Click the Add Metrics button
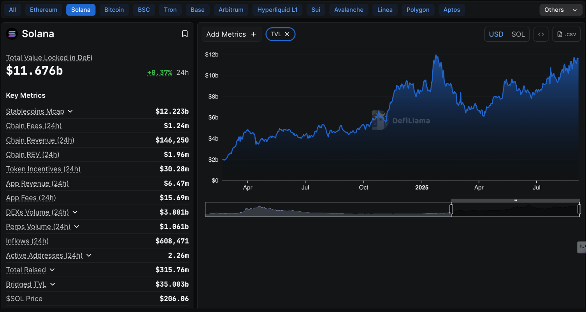Image resolution: width=586 pixels, height=312 pixels. coord(231,34)
